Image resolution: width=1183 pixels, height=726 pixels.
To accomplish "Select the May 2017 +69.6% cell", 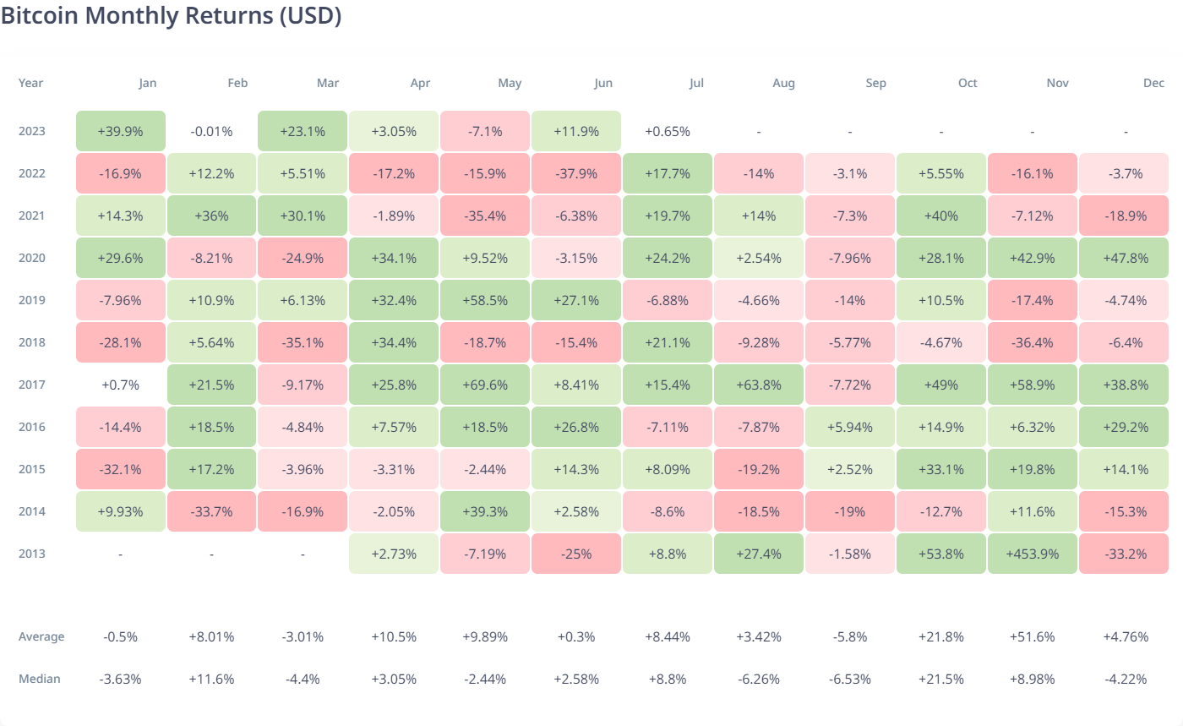I will 485,385.
